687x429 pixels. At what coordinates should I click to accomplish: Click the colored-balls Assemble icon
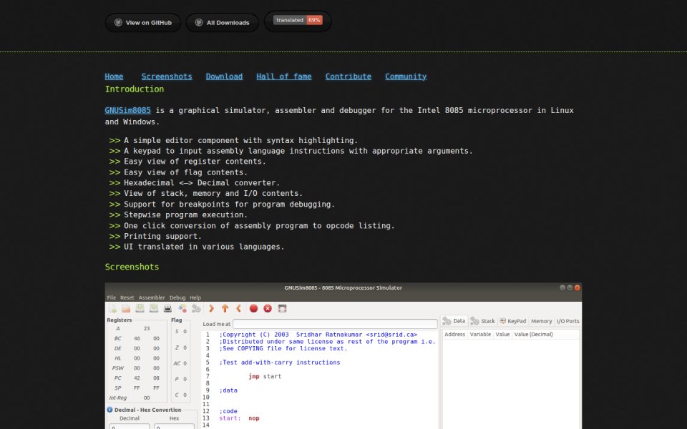coord(182,309)
